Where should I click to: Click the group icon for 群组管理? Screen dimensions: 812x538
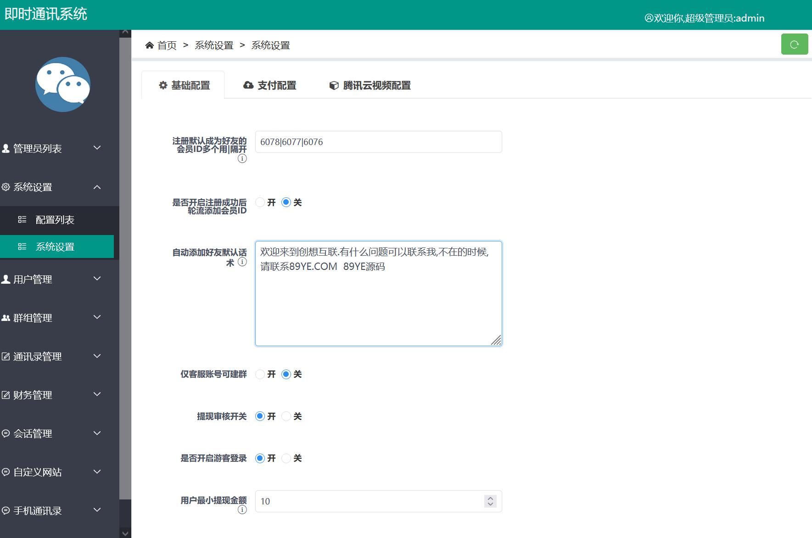point(6,318)
